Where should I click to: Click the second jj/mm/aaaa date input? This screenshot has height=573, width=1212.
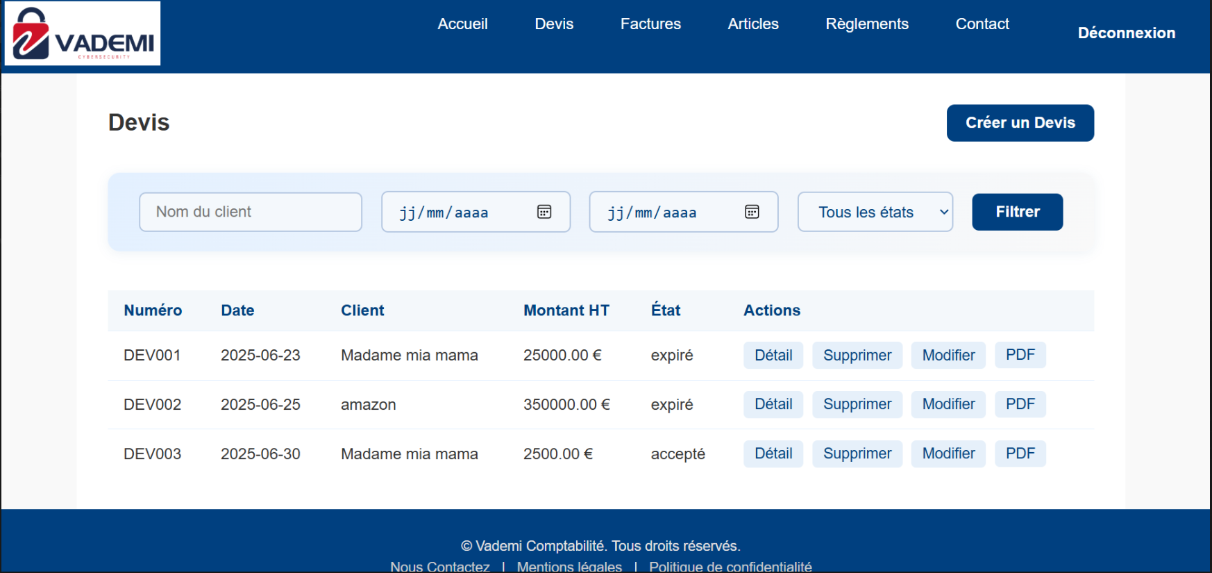pyautogui.click(x=684, y=212)
